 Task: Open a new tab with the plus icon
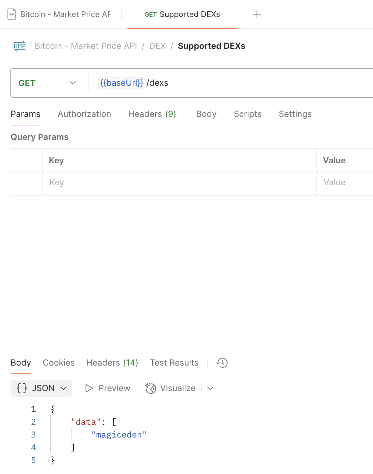(257, 14)
